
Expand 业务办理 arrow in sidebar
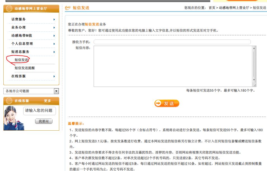pos(54,28)
